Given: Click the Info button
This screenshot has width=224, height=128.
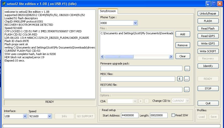Looking at the screenshot, I should pos(64,116).
